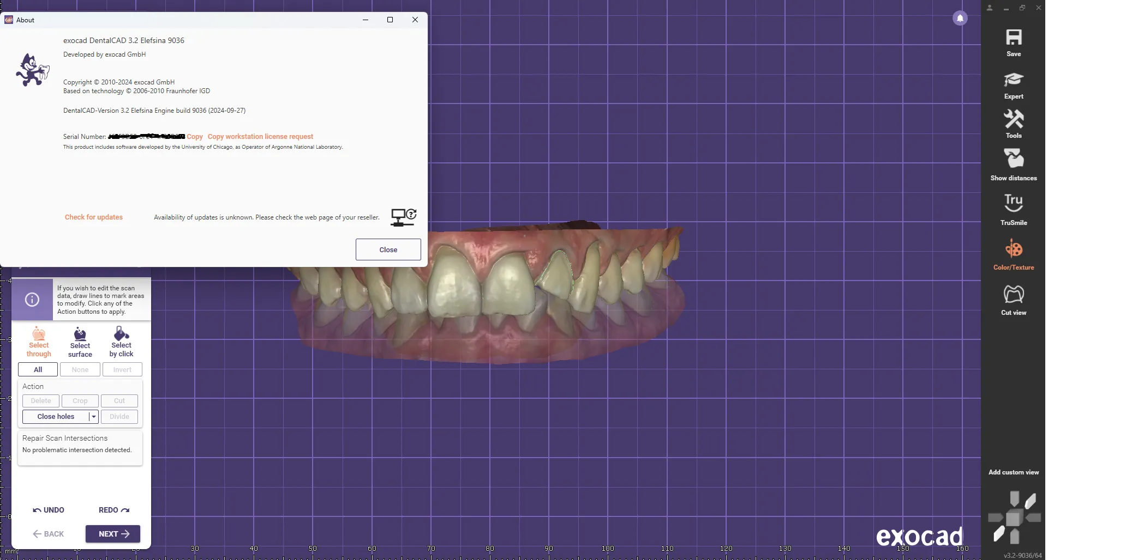Click the v3.2-9036/64 version label

pyautogui.click(x=1022, y=556)
